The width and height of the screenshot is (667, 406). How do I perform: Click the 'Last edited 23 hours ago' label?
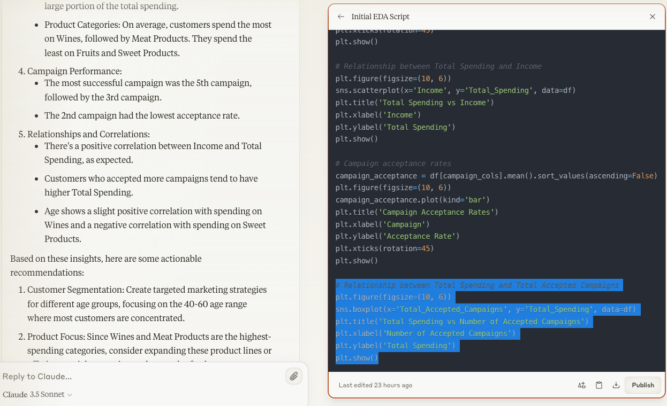click(375, 385)
